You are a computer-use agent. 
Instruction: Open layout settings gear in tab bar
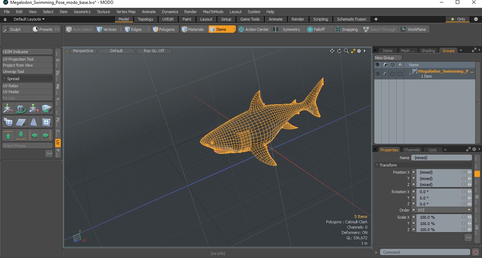pyautogui.click(x=476, y=19)
